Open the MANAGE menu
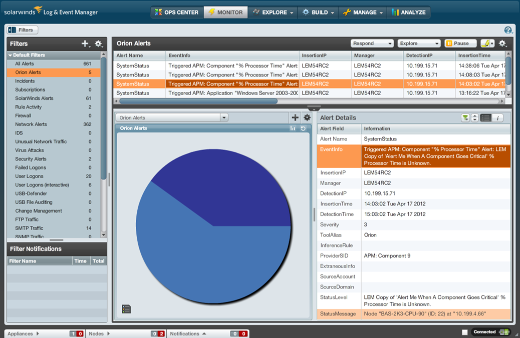 (363, 12)
